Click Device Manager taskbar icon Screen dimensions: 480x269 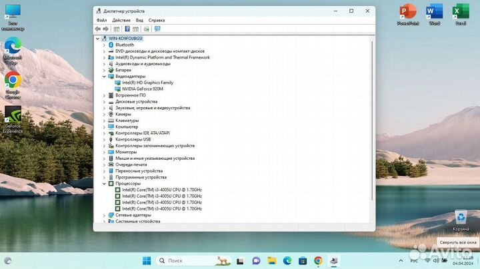[334, 261]
